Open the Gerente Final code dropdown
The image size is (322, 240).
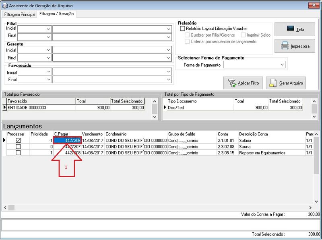tap(48, 58)
